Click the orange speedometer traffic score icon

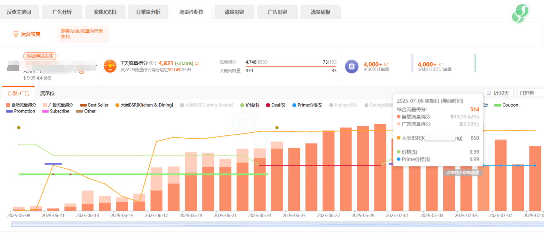(110, 66)
